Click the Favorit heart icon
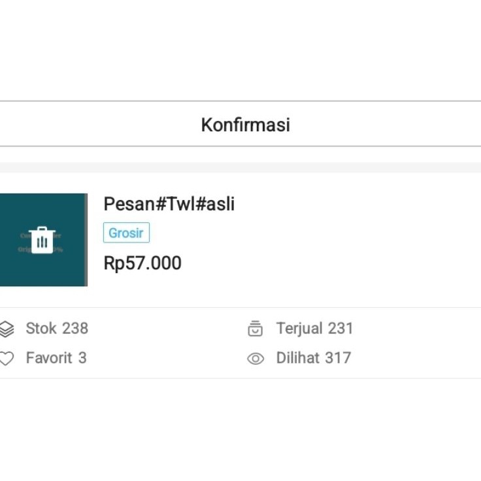The height and width of the screenshot is (481, 481). tap(6, 359)
